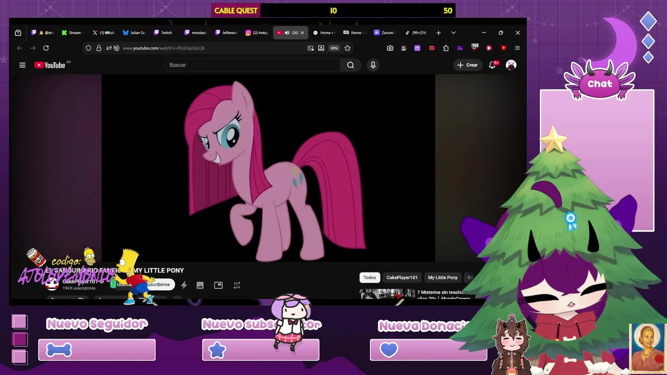Open the tracking protection shield icon
The image size is (667, 375).
point(89,48)
